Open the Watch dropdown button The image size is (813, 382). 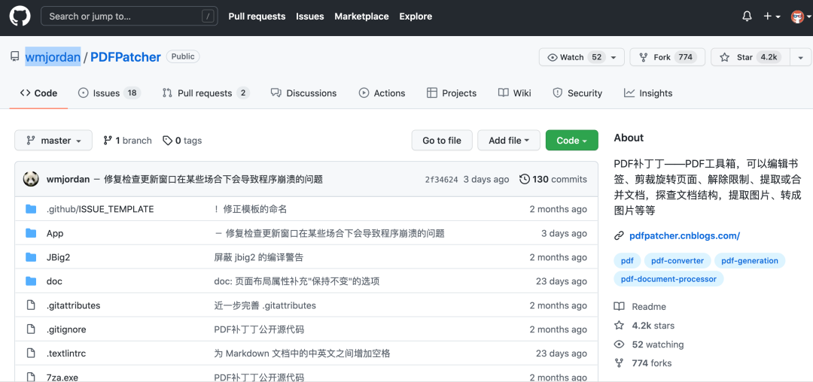[581, 57]
